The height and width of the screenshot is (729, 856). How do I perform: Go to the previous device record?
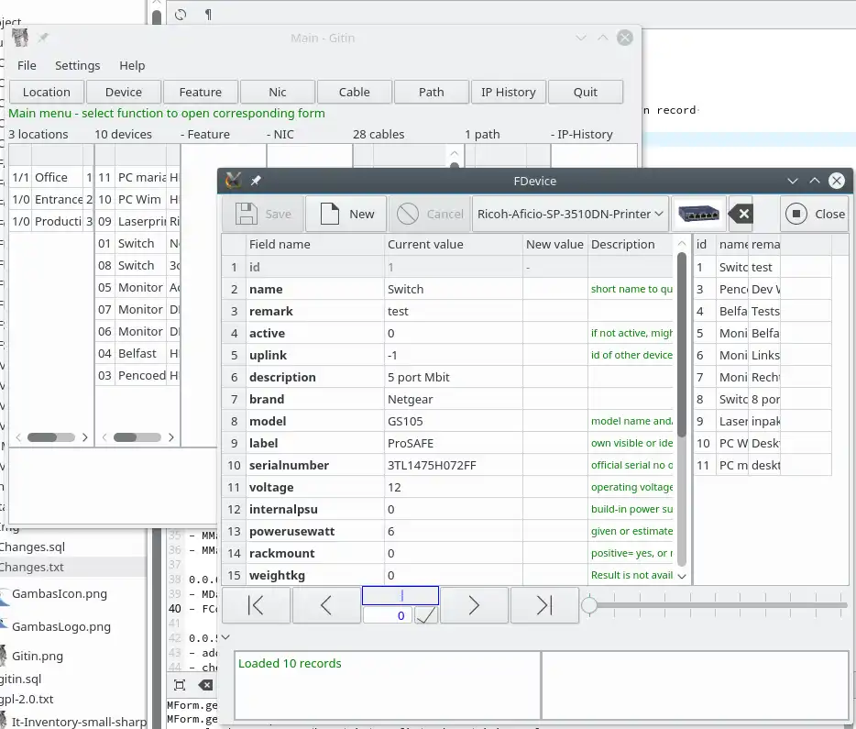(325, 605)
